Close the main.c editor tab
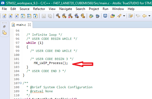152x99 pixels. tap(29, 25)
